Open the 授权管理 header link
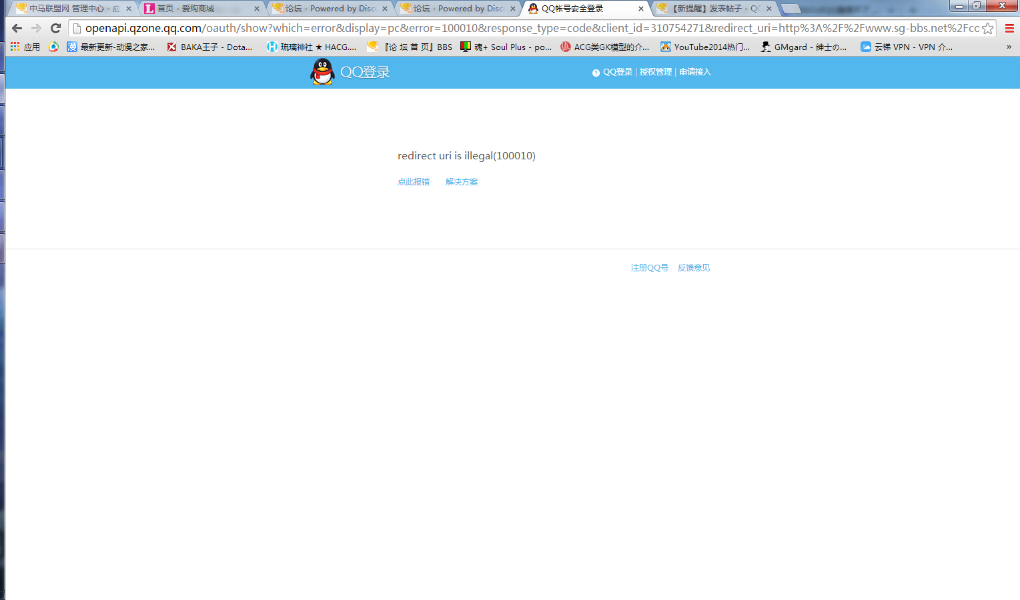This screenshot has width=1020, height=600. pos(656,72)
